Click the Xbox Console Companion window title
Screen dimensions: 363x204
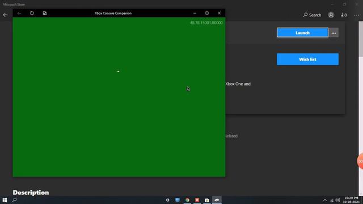click(x=113, y=13)
